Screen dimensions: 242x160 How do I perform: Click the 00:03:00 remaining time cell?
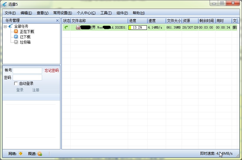click(206, 27)
